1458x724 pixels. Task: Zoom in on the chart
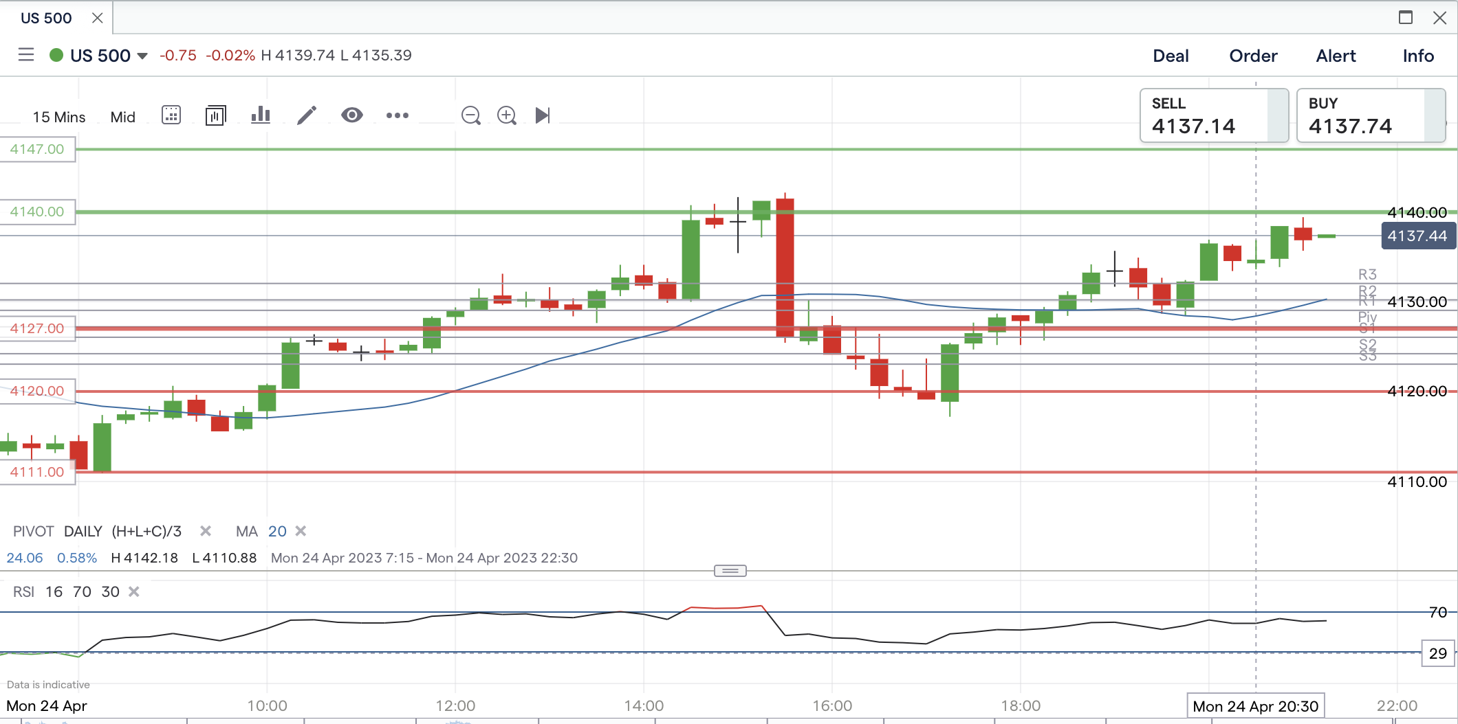coord(507,115)
